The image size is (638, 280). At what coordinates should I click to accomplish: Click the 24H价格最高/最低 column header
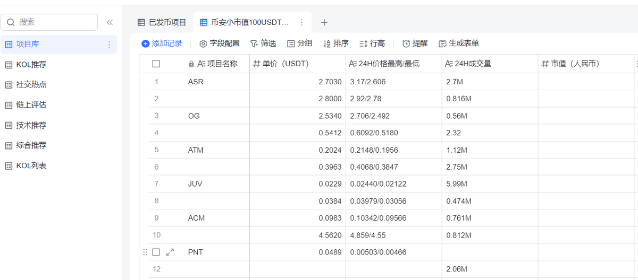(394, 64)
